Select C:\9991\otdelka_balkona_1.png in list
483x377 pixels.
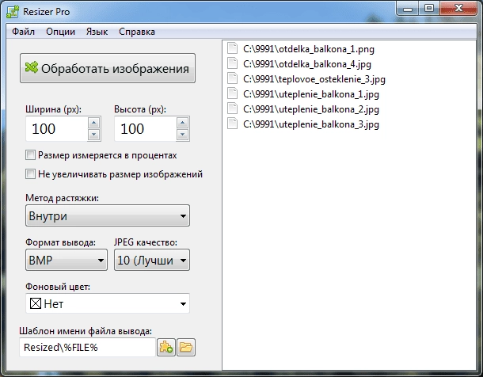pos(309,49)
